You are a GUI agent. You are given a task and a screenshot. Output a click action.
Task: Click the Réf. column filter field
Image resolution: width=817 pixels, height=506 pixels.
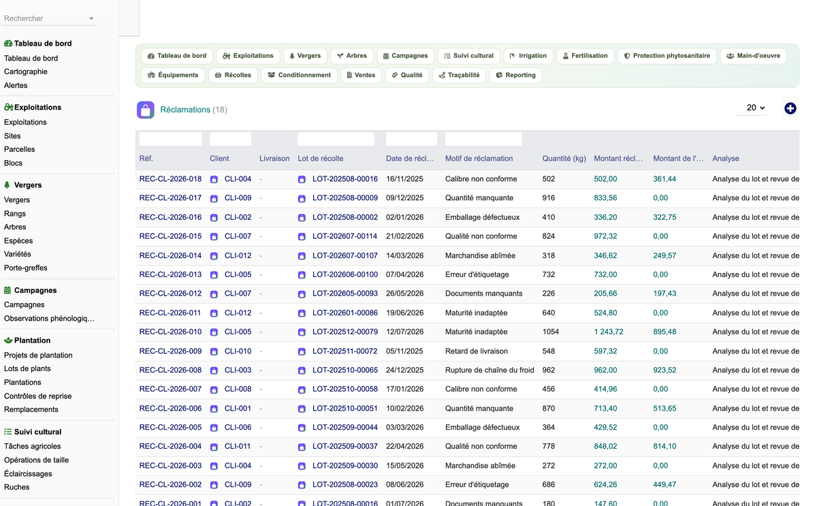pos(170,139)
